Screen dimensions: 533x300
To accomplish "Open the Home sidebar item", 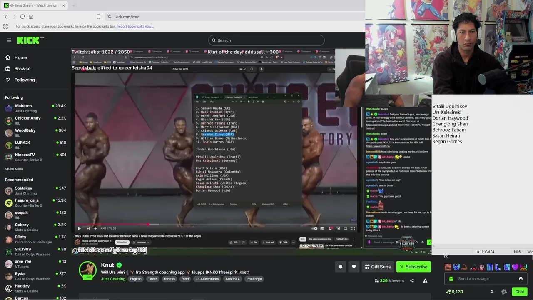I will pos(20,57).
